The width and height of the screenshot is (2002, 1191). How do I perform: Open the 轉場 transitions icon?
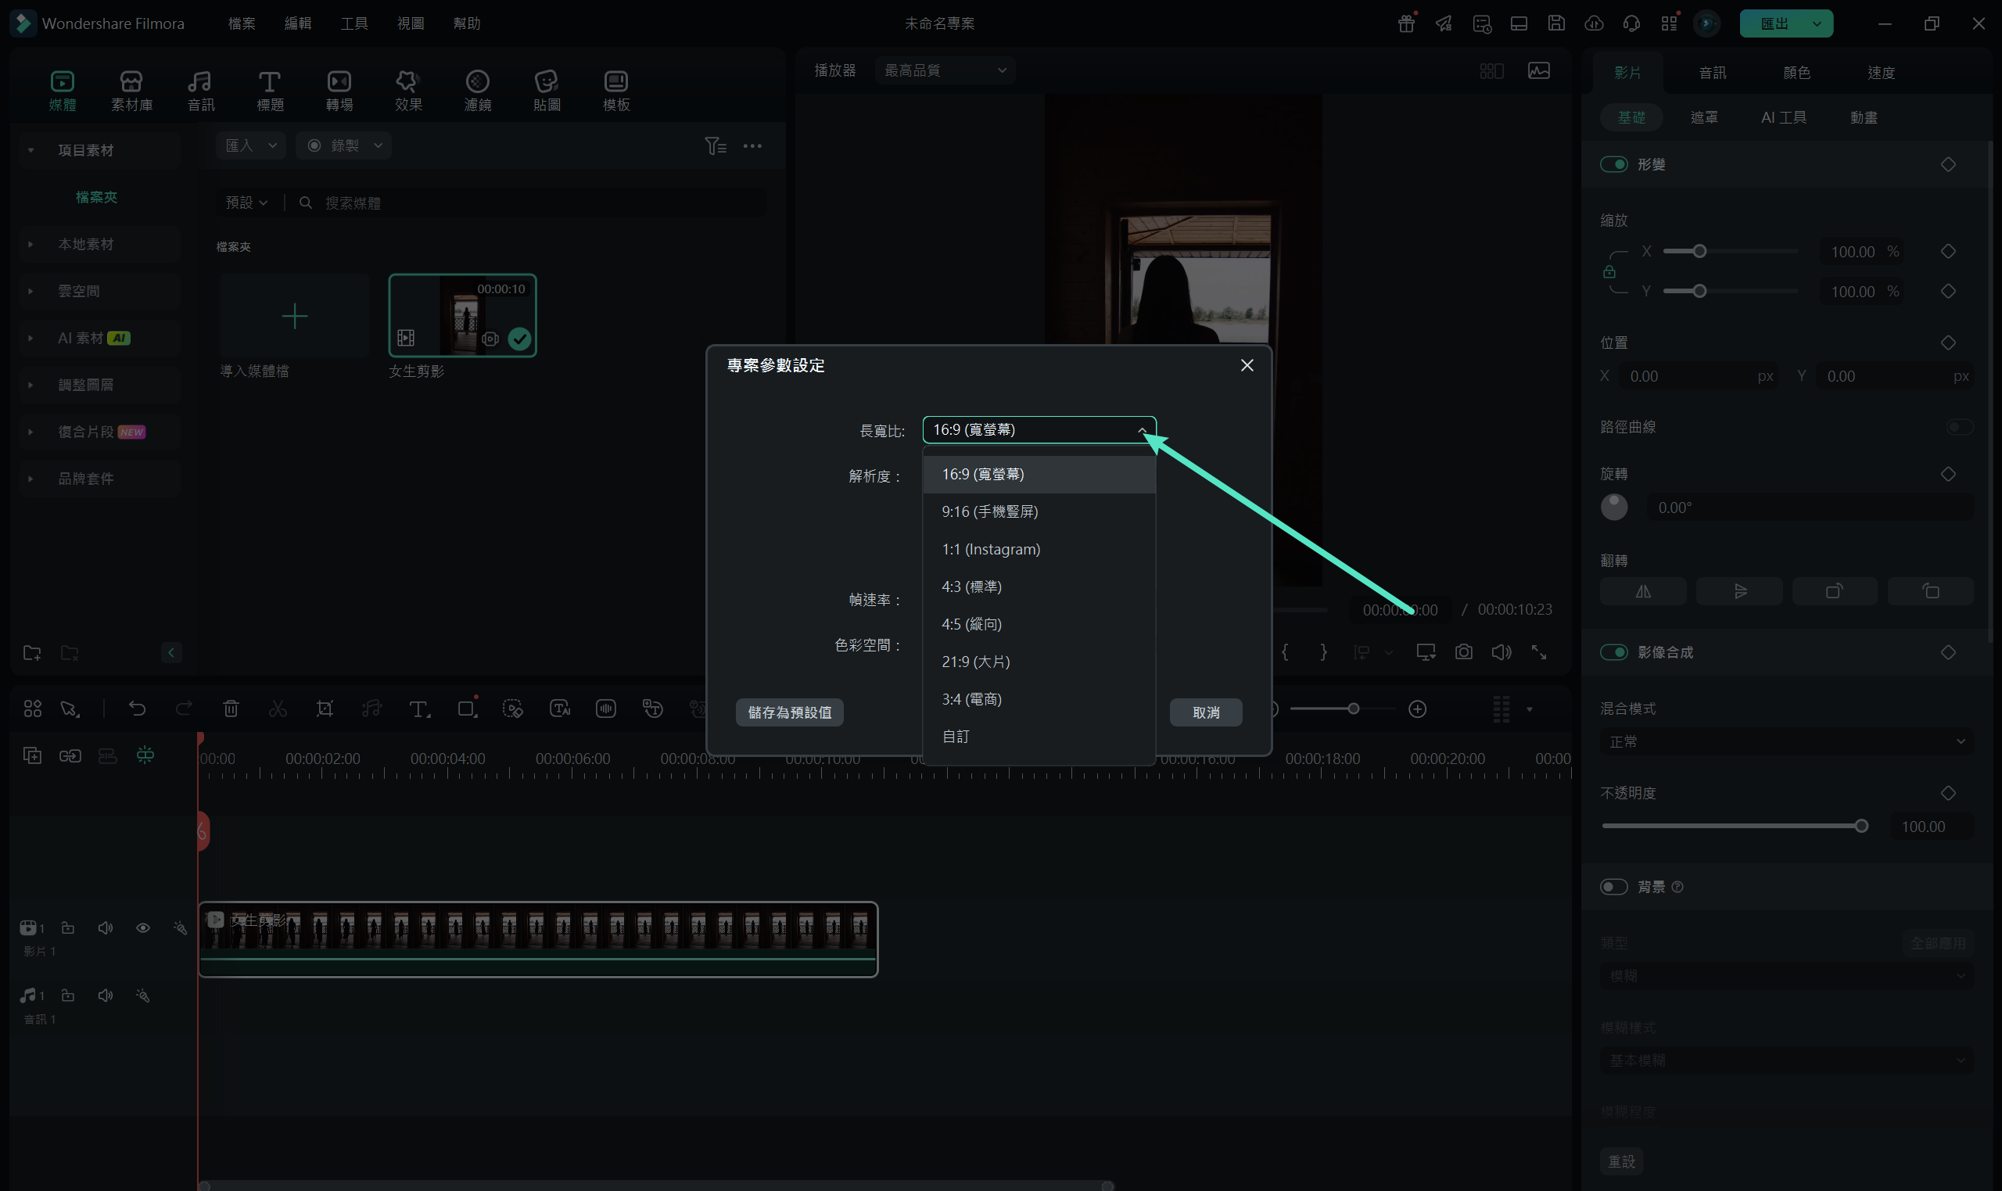coord(339,90)
